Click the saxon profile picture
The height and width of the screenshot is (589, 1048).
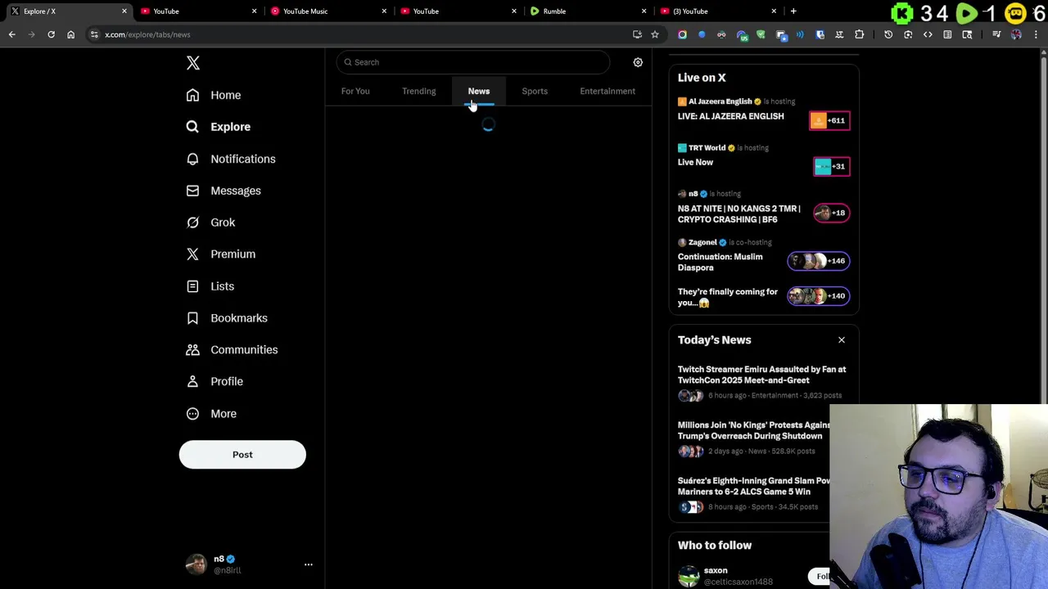tap(689, 576)
